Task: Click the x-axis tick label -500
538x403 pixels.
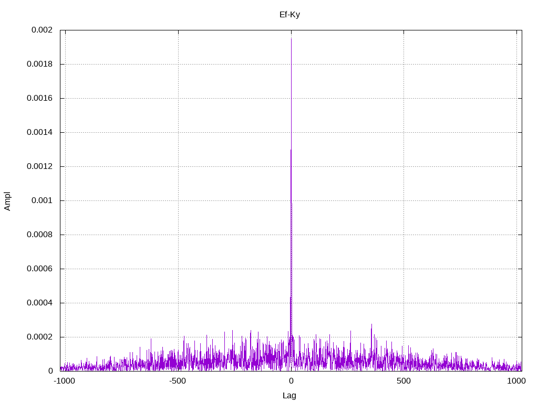Action: click(178, 381)
